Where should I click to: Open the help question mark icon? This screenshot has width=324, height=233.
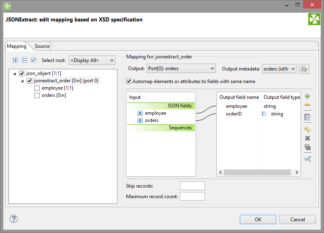click(x=14, y=219)
